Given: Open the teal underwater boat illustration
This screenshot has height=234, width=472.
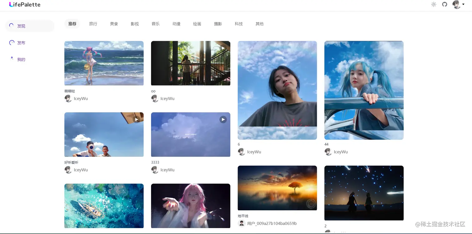Looking at the screenshot, I should (104, 206).
